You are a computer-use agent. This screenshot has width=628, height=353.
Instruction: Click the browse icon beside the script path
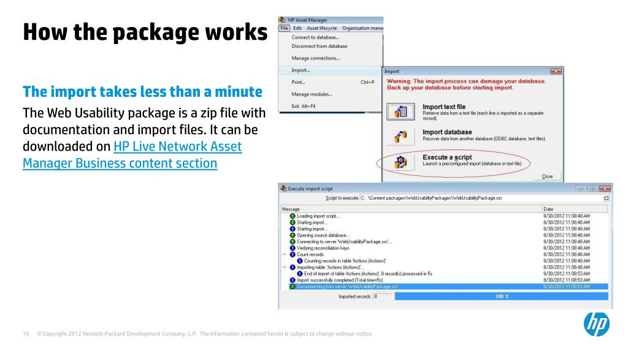[606, 198]
